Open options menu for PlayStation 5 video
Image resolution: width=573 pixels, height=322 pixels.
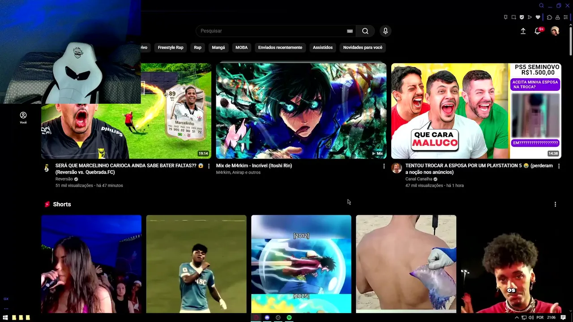(x=559, y=166)
